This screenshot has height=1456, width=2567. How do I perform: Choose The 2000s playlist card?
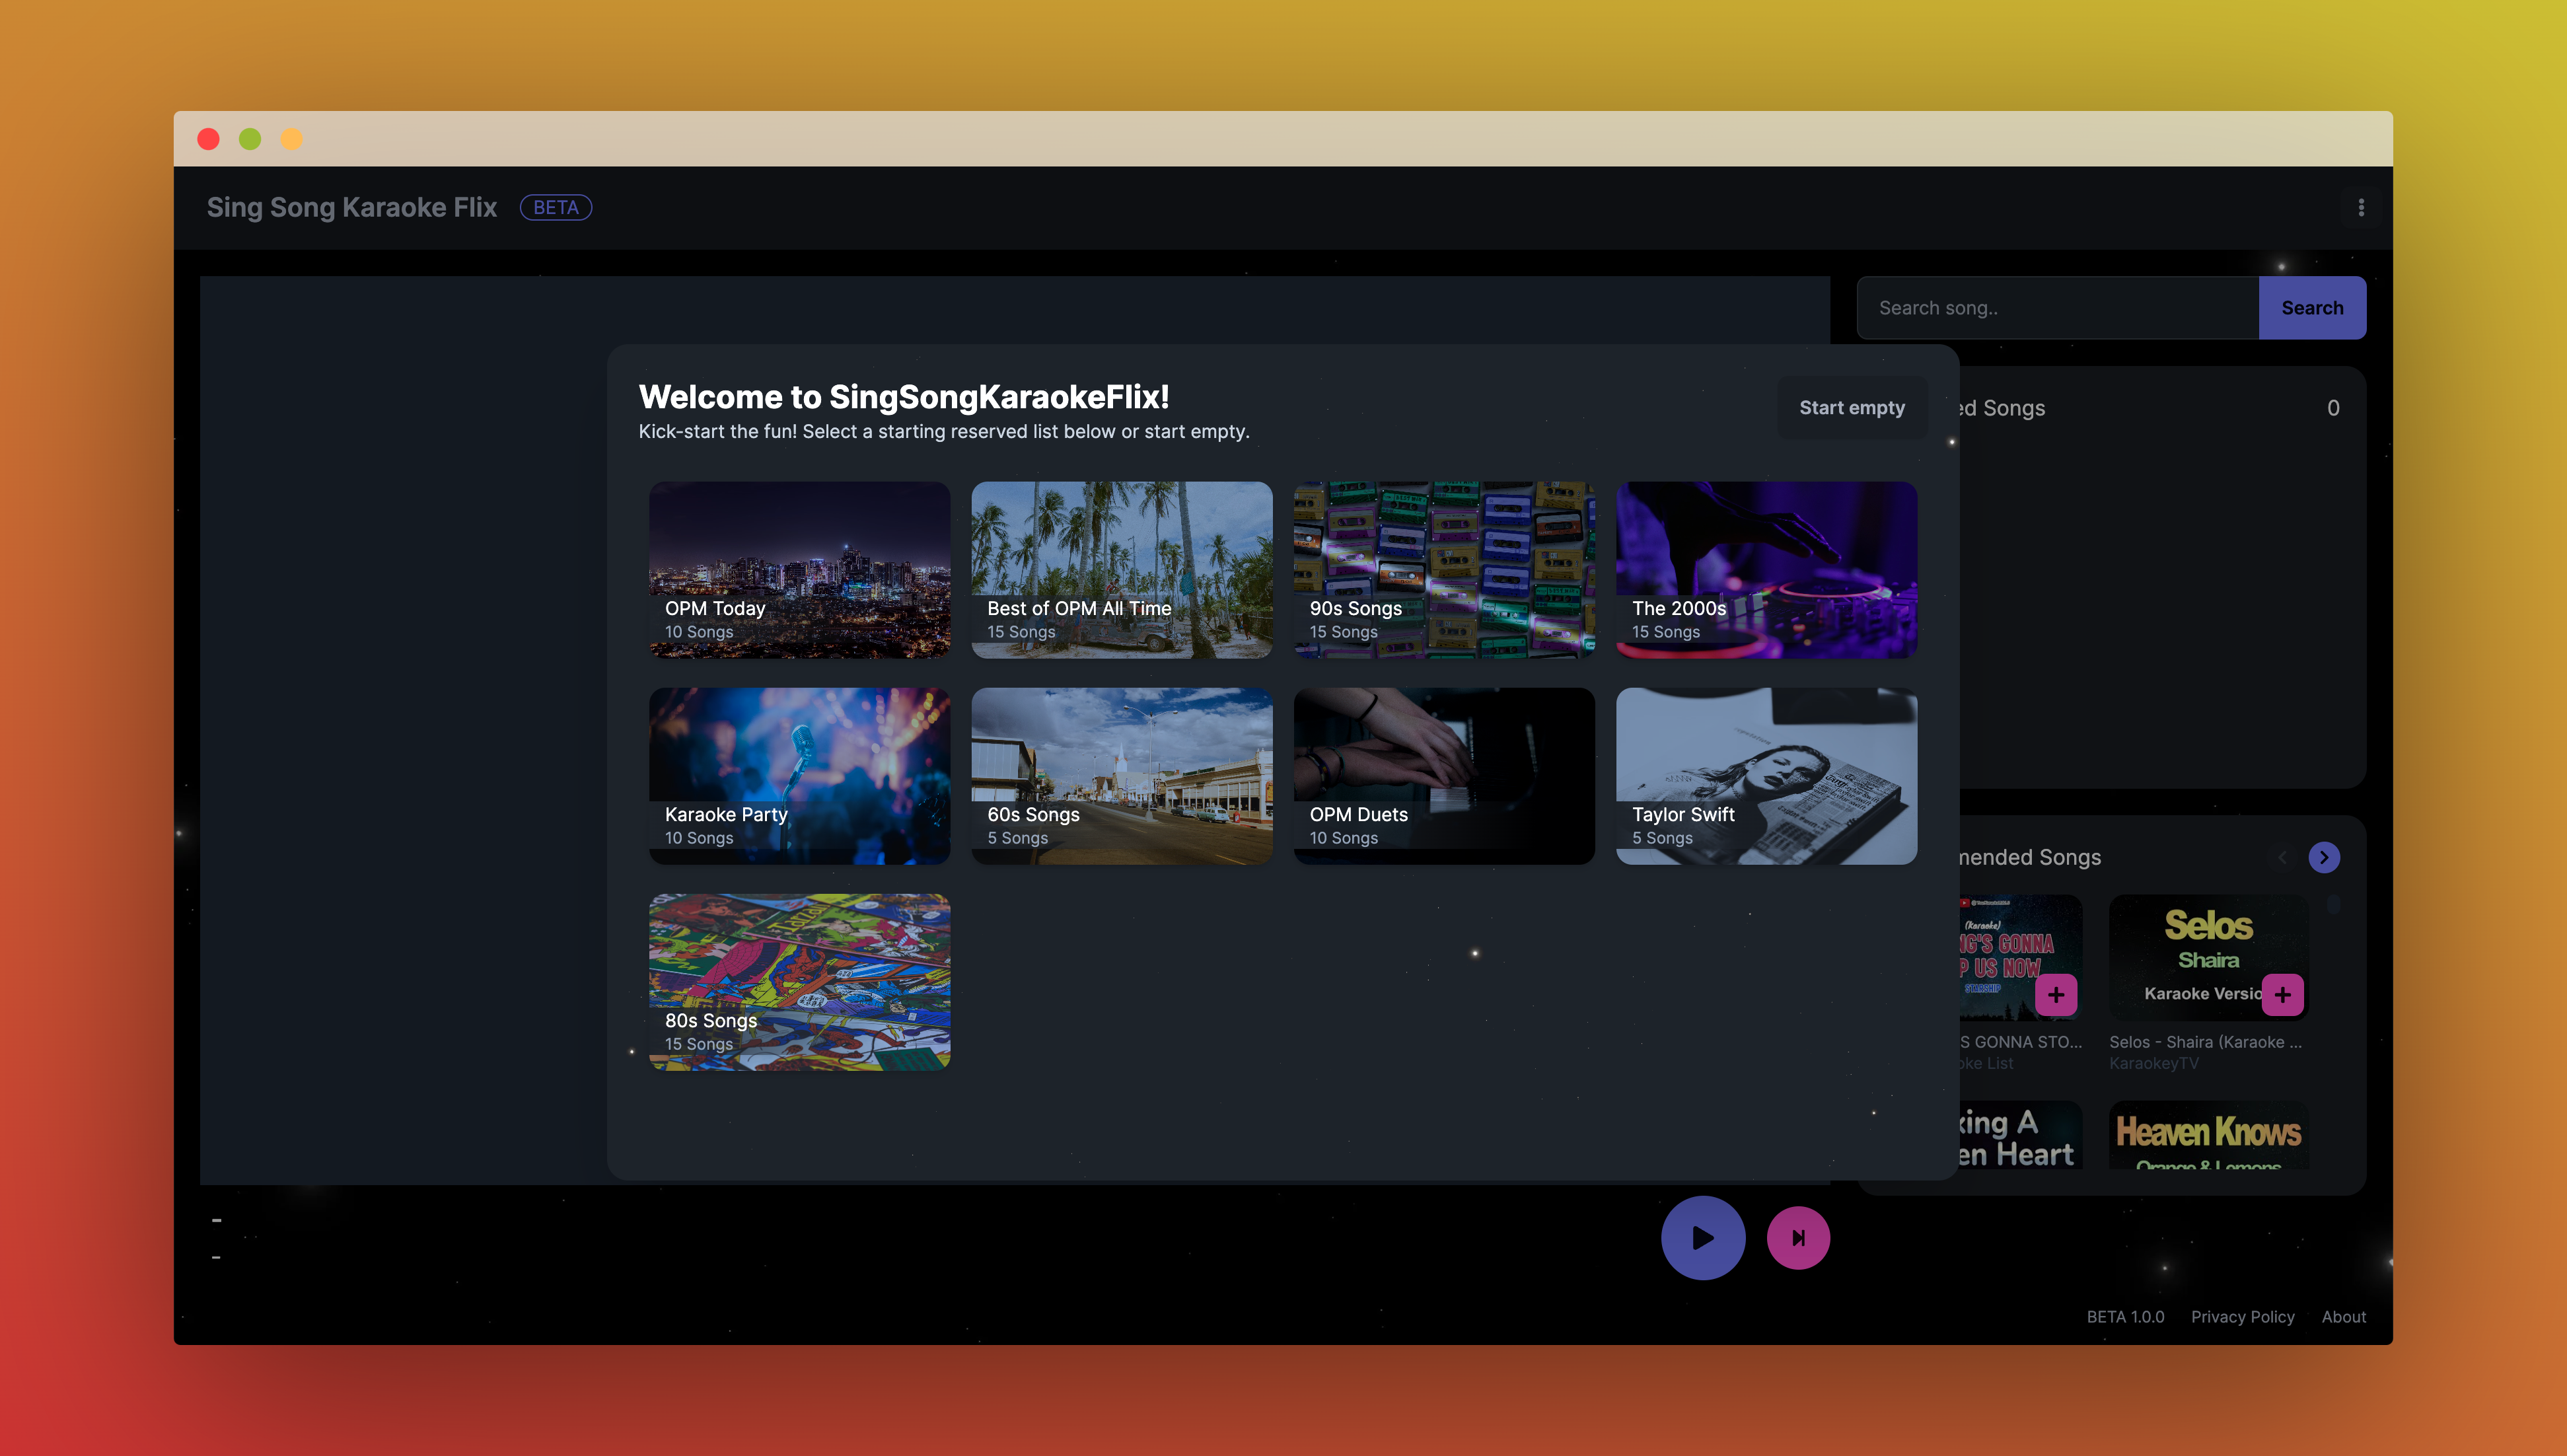pos(1766,570)
